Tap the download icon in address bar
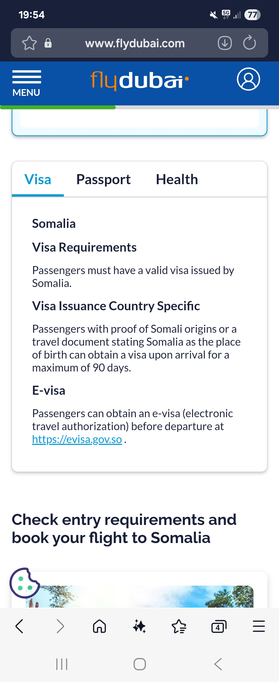The width and height of the screenshot is (279, 682). pyautogui.click(x=224, y=43)
